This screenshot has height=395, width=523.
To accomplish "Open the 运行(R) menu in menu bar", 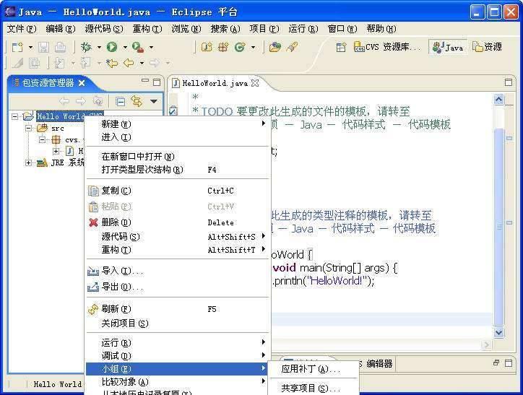I will click(x=303, y=29).
